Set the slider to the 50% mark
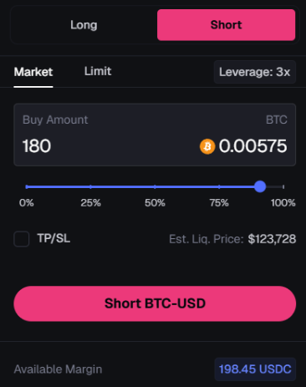The width and height of the screenshot is (306, 387). pos(155,186)
